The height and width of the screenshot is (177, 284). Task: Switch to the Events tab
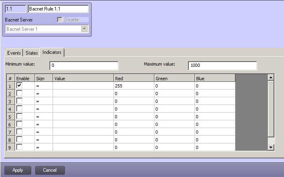click(14, 53)
